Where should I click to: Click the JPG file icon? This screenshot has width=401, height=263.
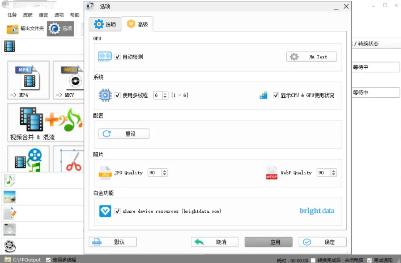coord(105,173)
